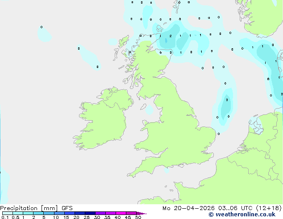
Task: Click the '50' legend label
Action: pos(138,217)
